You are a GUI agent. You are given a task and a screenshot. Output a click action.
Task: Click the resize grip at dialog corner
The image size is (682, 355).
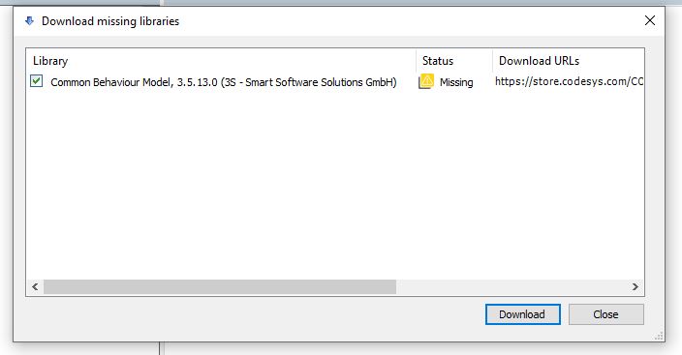click(x=659, y=336)
